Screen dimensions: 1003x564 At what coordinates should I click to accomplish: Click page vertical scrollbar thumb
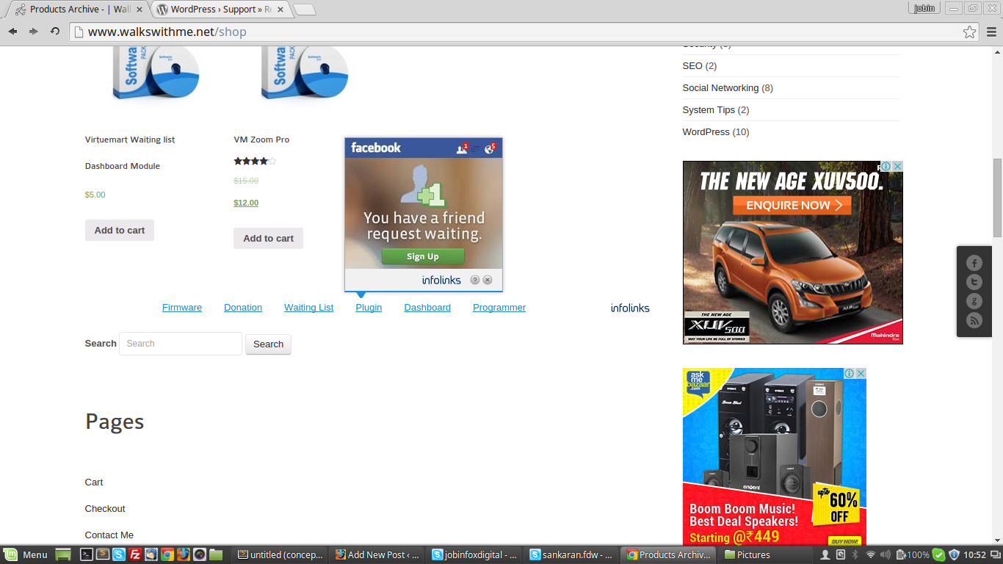[997, 198]
